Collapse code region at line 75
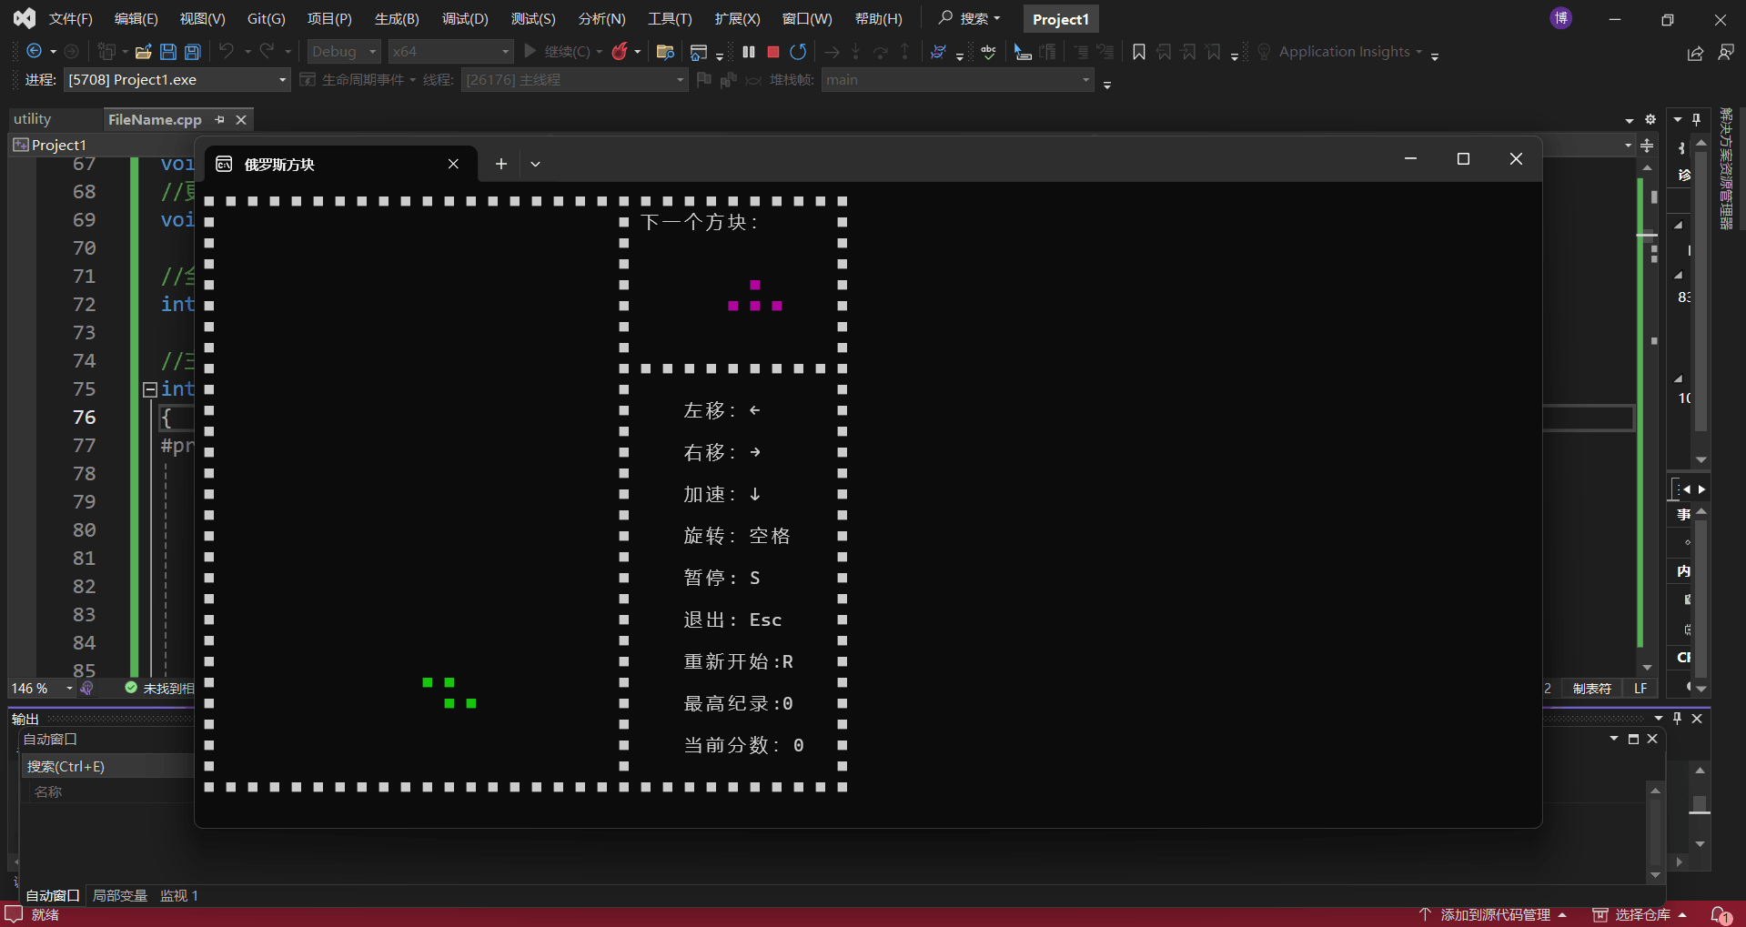Screen dimensions: 1746x927 (x=150, y=389)
